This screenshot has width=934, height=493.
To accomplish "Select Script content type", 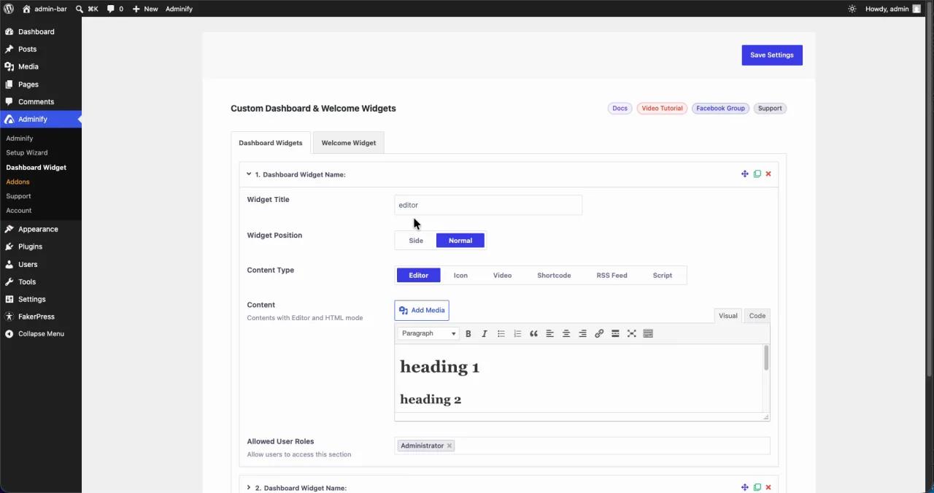I will click(x=663, y=275).
